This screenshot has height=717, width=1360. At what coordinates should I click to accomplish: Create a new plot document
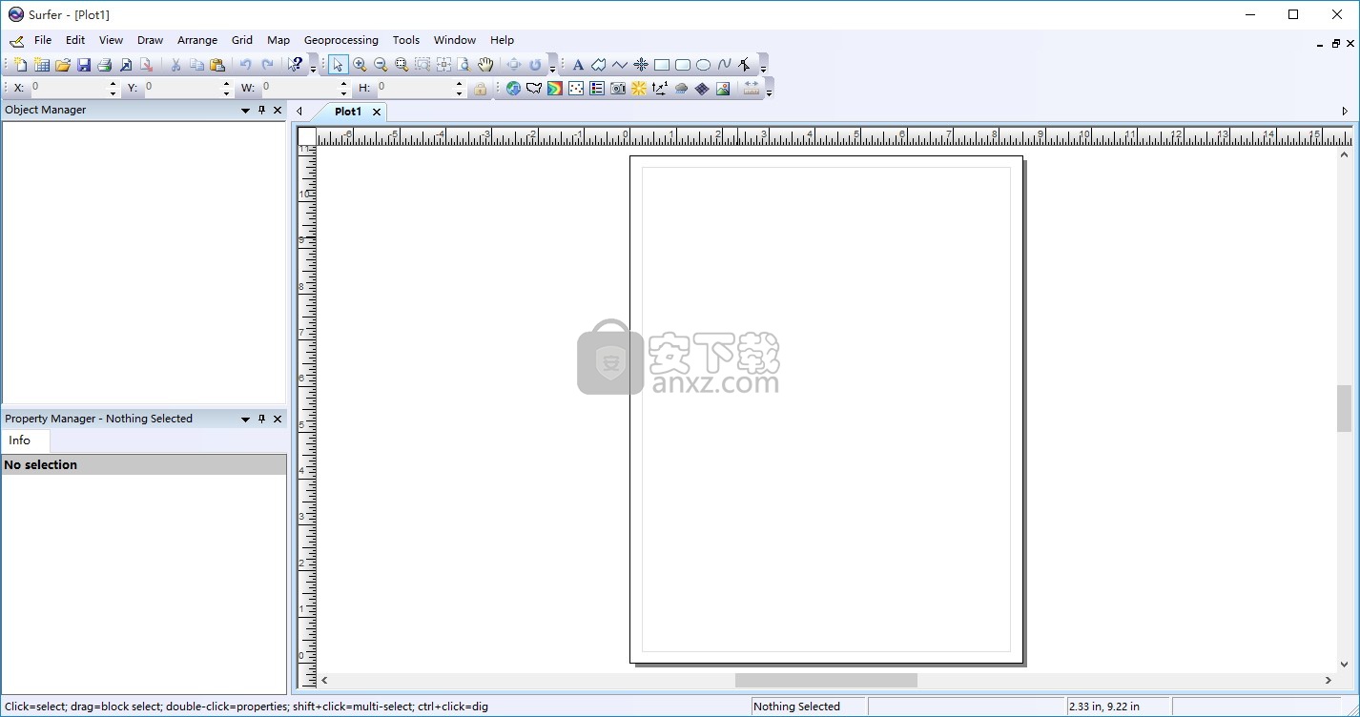point(21,65)
